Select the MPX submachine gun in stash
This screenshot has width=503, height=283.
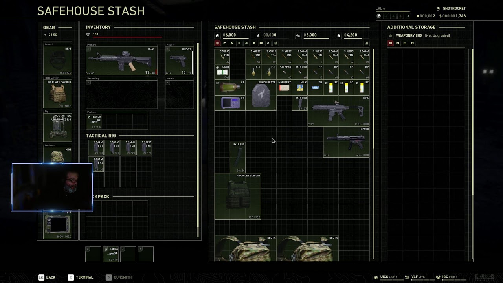338,111
